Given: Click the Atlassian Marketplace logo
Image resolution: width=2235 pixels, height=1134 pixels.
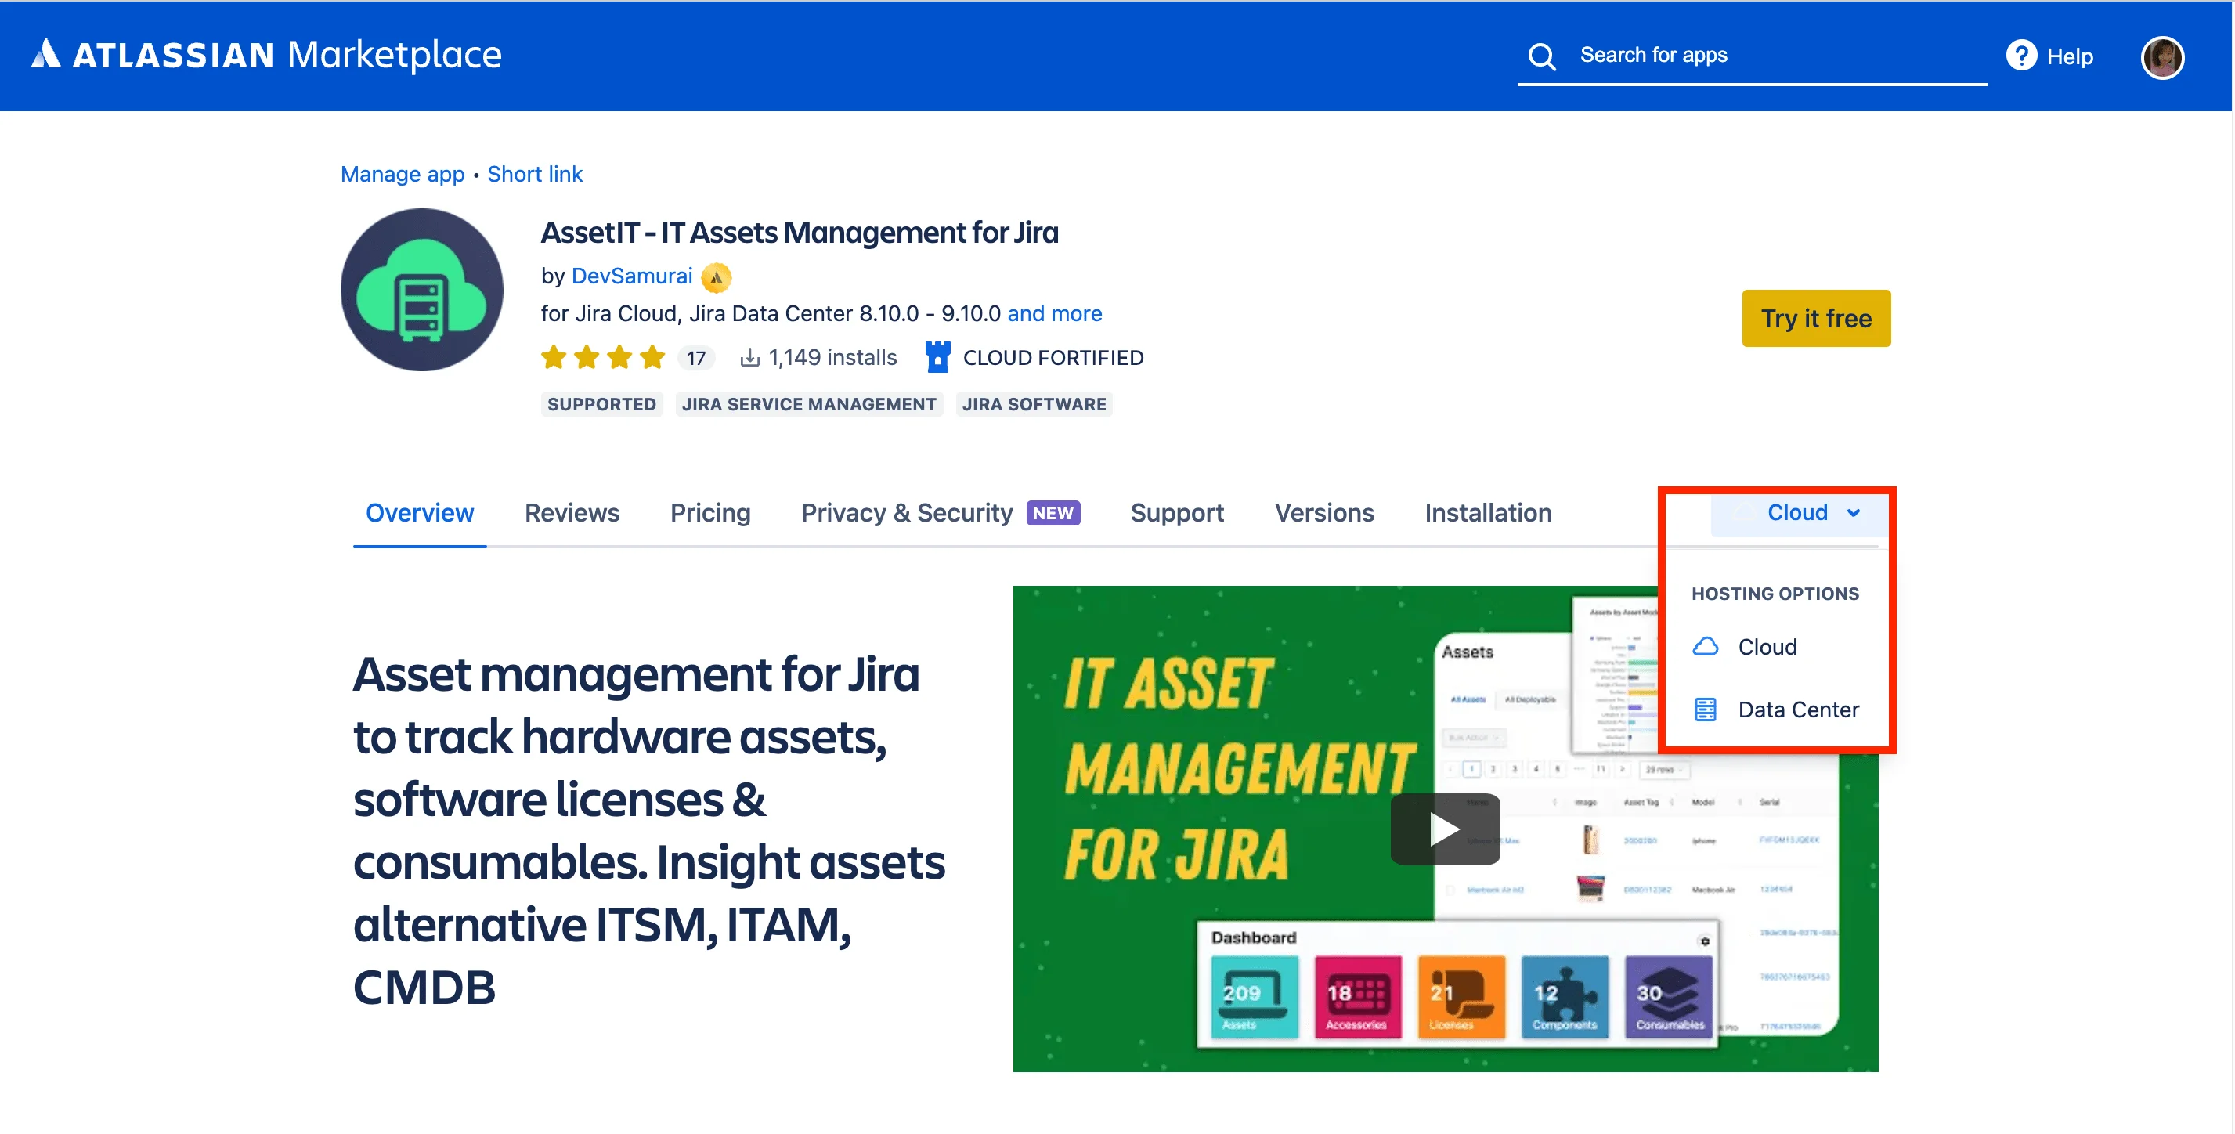Looking at the screenshot, I should click(x=266, y=55).
